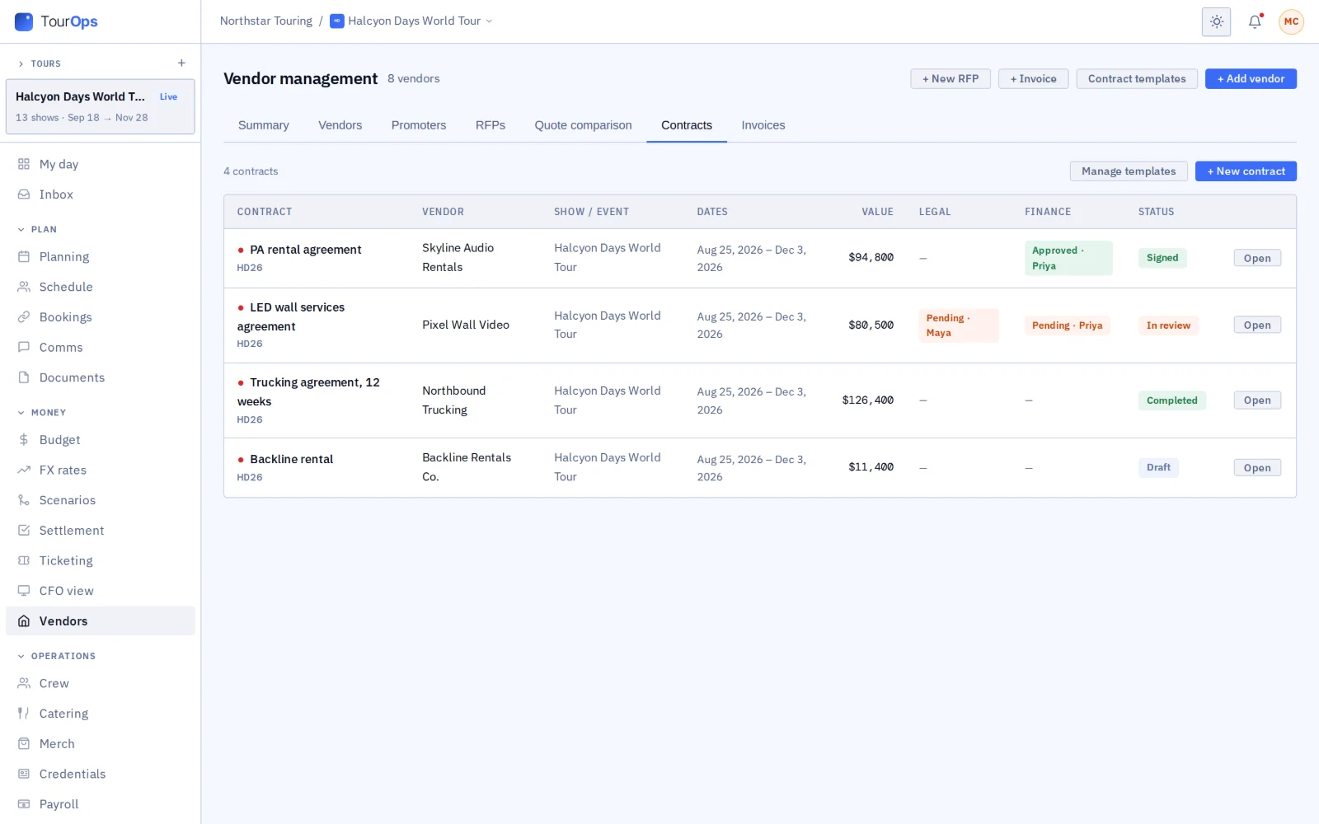Click the + Add vendor button
Screen dimensions: 1319x824
[1251, 79]
